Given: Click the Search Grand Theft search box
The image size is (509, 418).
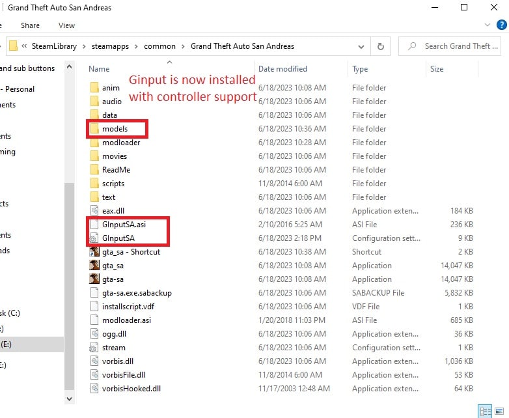Looking at the screenshot, I should 450,46.
